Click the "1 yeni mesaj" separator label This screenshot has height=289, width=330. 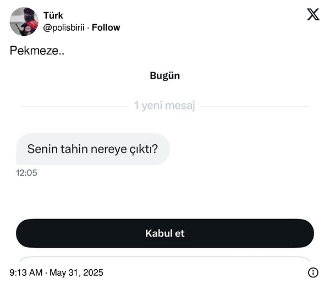point(164,106)
